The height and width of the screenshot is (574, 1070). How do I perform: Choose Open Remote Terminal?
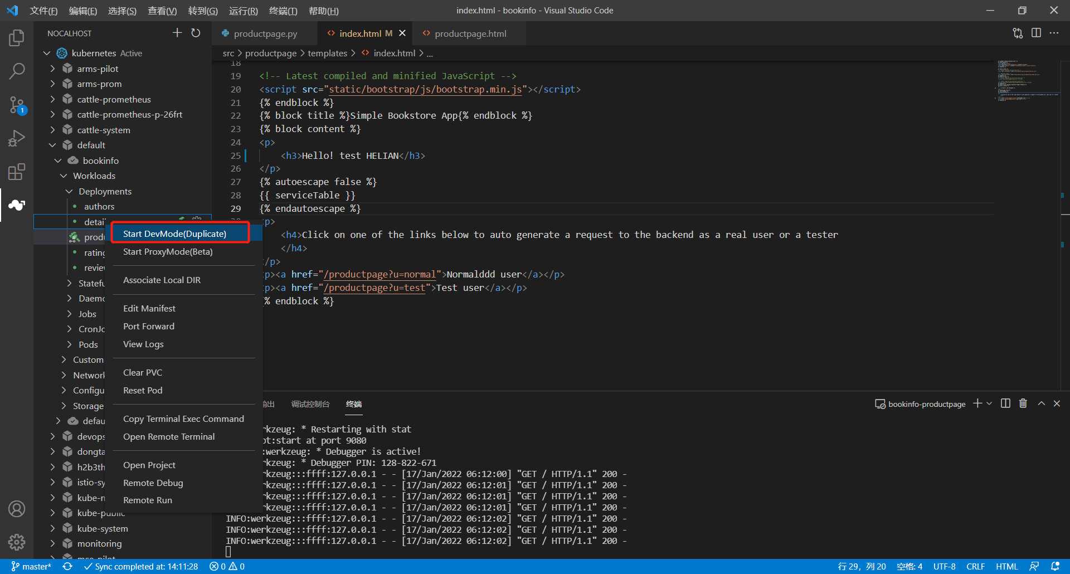point(184,436)
